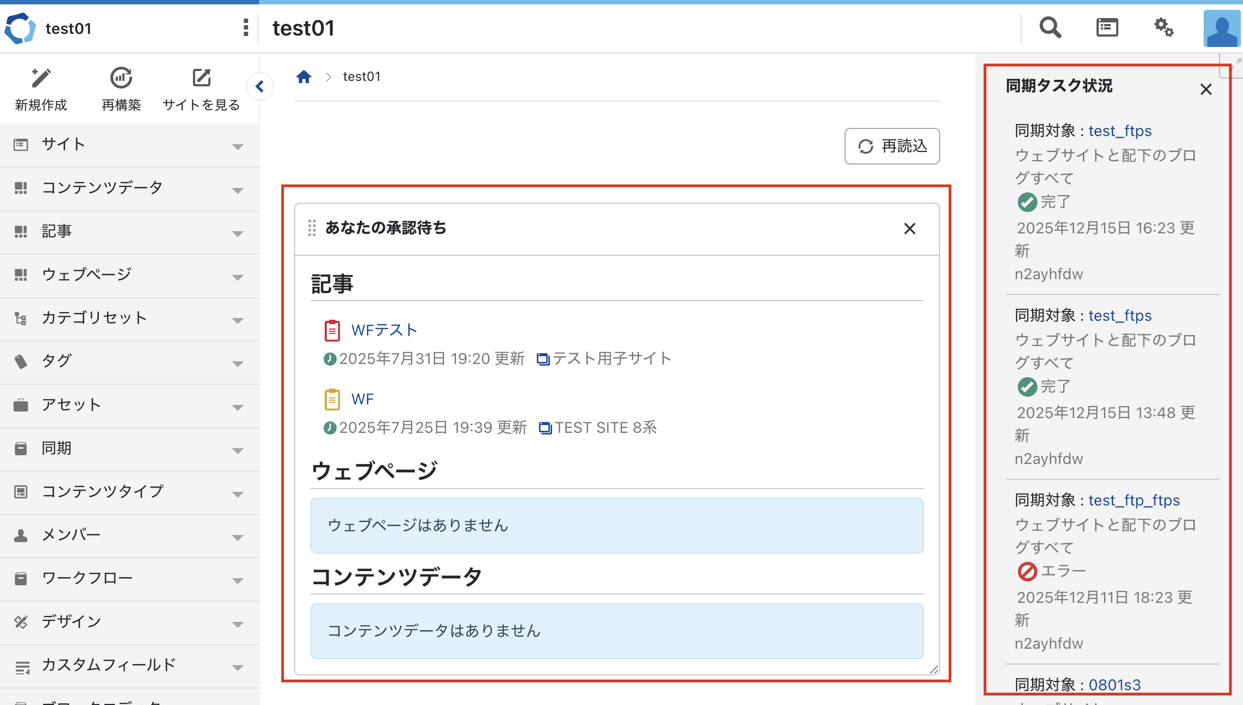Open the アセット sidebar menu item
This screenshot has height=705, width=1243.
click(71, 405)
